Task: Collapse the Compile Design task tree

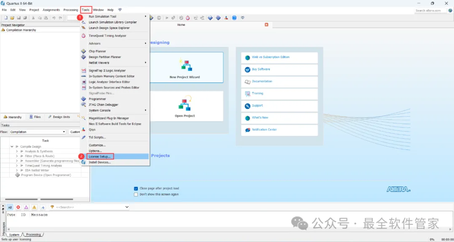Action: 12,146
